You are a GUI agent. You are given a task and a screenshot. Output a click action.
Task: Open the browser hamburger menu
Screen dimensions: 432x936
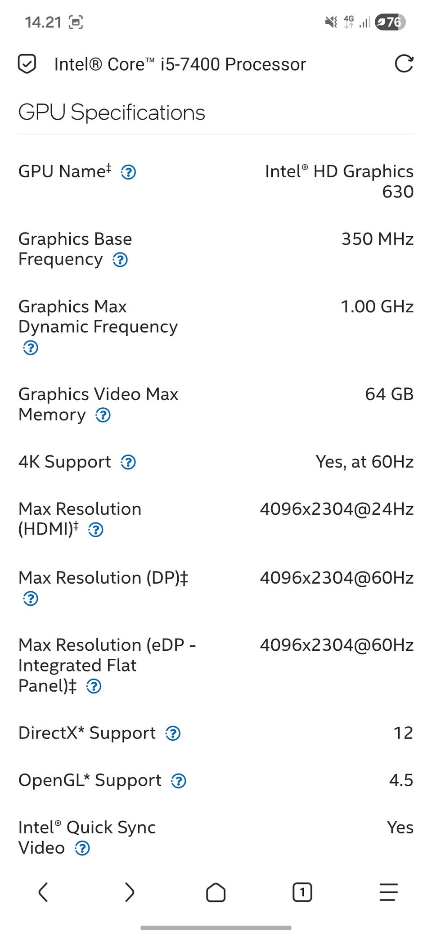click(x=388, y=892)
